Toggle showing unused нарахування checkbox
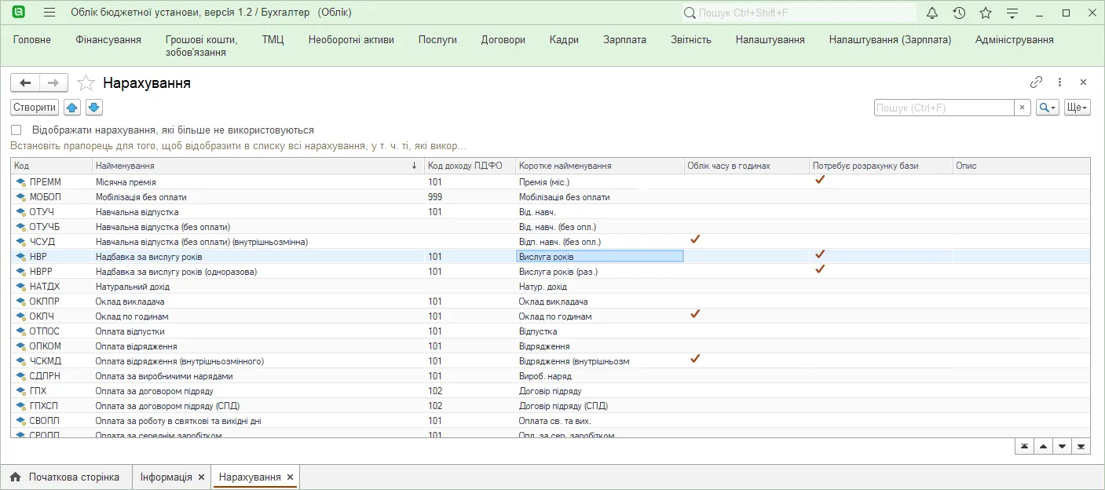Viewport: 1105px width, 490px height. (x=16, y=130)
